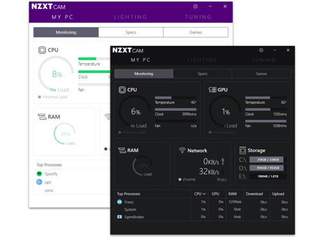Screen dimensions: 322x238
Task: Click the upc process icon in light window
Action: [x=39, y=182]
